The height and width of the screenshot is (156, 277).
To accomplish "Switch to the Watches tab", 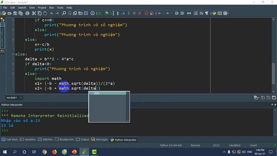I will (x=45, y=140).
